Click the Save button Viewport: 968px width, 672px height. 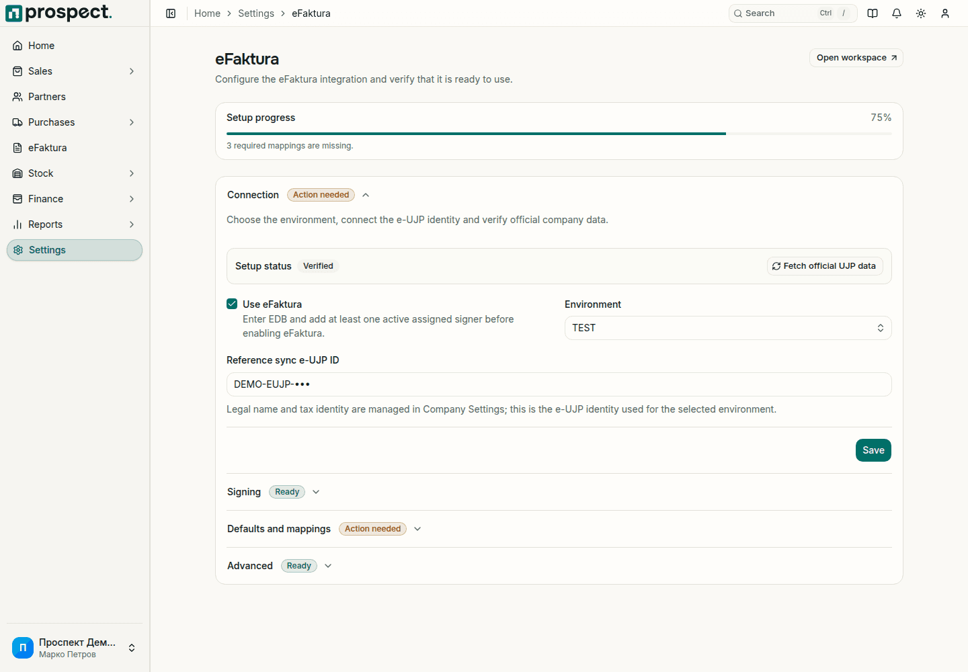tap(873, 450)
